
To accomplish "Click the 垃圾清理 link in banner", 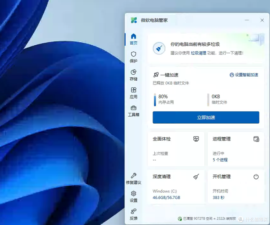I will pyautogui.click(x=198, y=53).
